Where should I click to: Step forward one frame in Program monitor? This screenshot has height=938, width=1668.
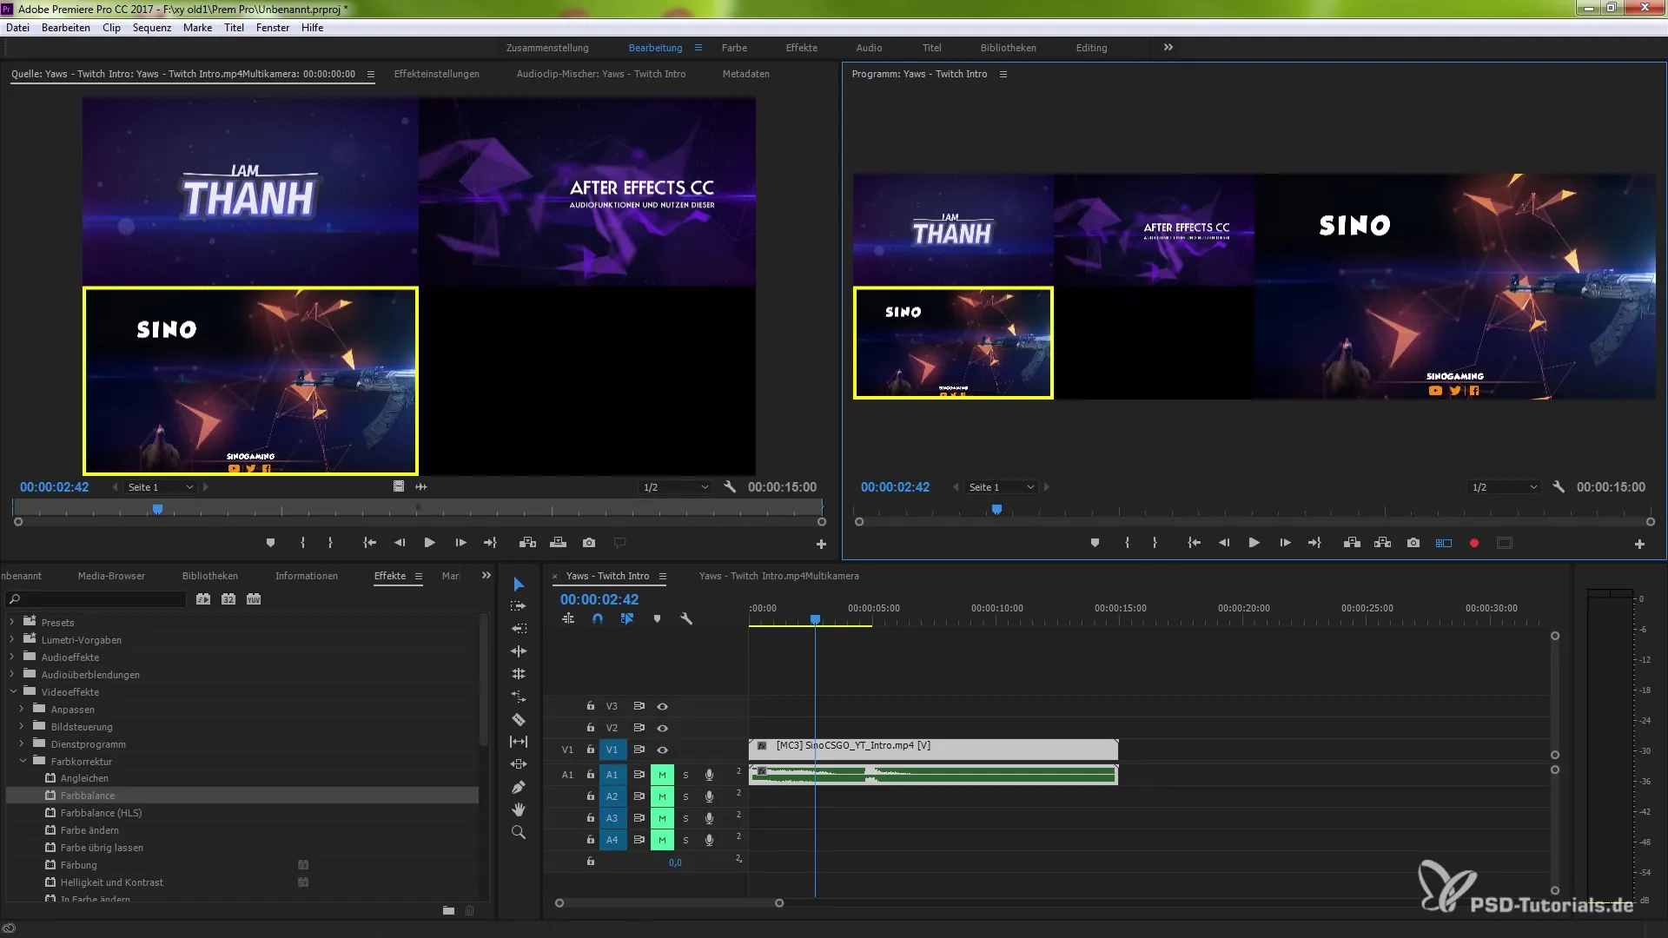click(1285, 543)
